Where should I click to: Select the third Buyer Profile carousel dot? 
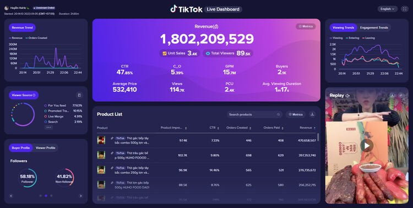point(51,196)
